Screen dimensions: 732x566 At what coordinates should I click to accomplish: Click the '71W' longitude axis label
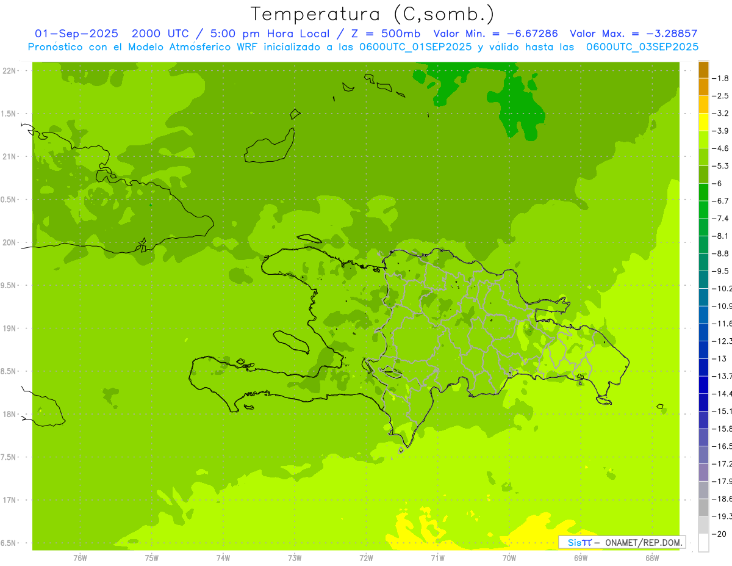click(437, 558)
